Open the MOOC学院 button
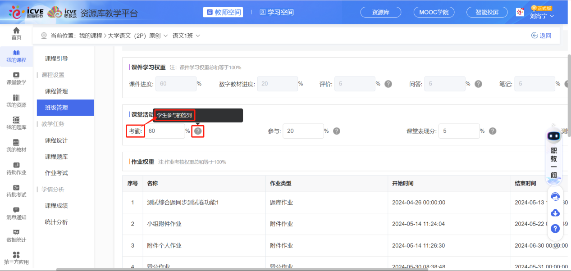 pos(434,12)
